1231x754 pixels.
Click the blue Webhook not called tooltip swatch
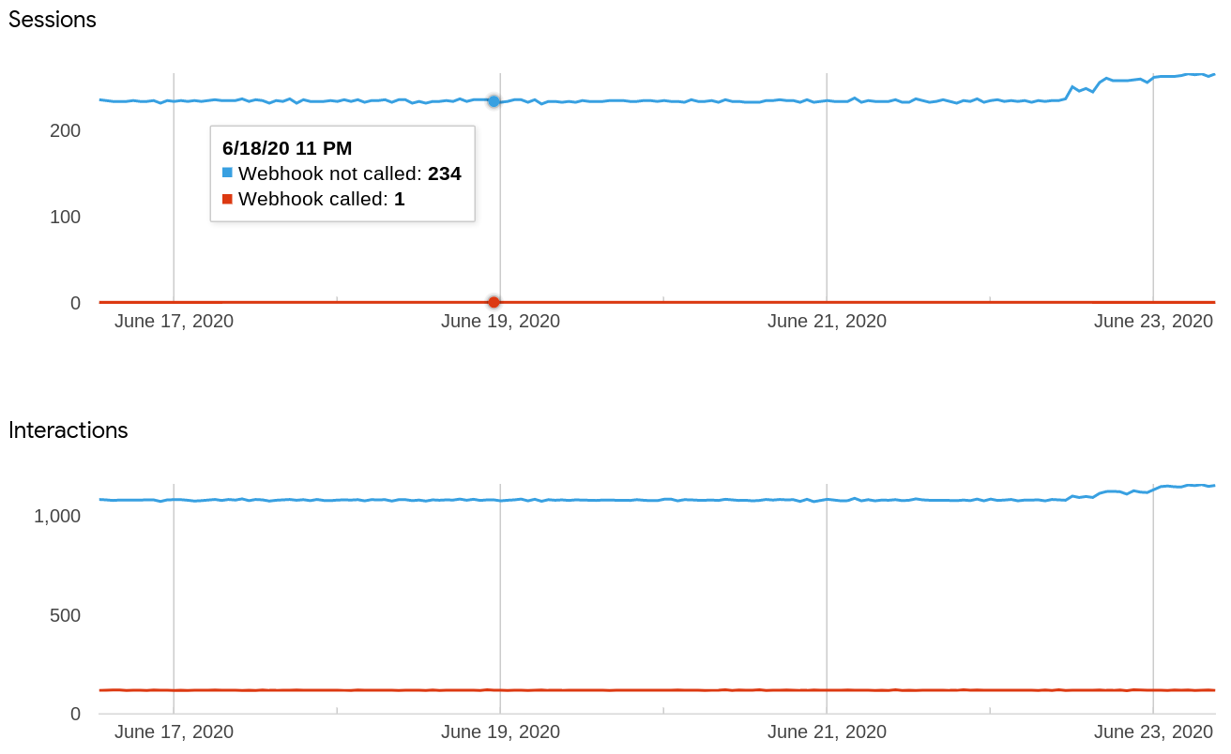(x=227, y=173)
